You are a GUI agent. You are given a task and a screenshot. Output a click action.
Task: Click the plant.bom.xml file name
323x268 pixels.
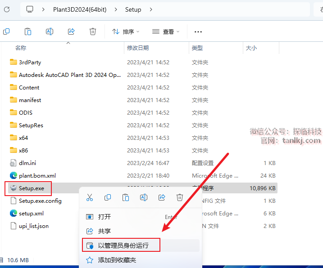point(37,176)
